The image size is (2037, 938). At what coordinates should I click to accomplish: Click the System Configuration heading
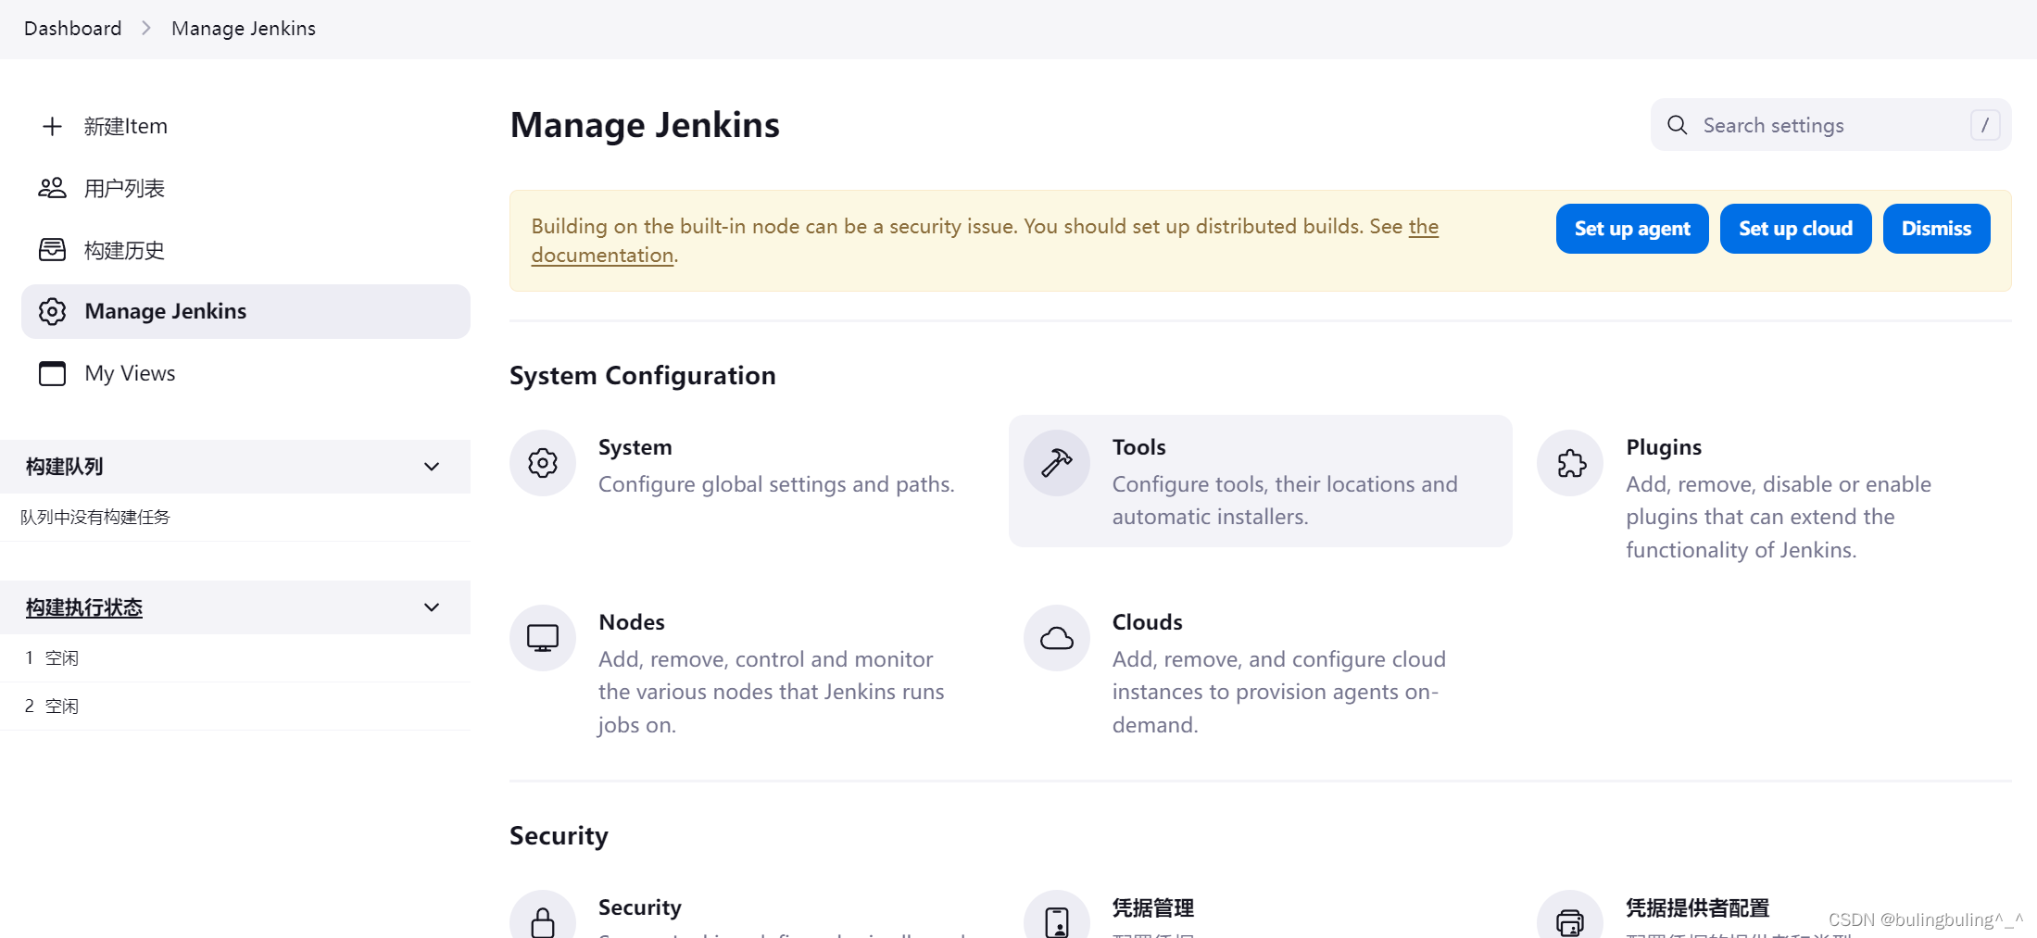pos(643,376)
